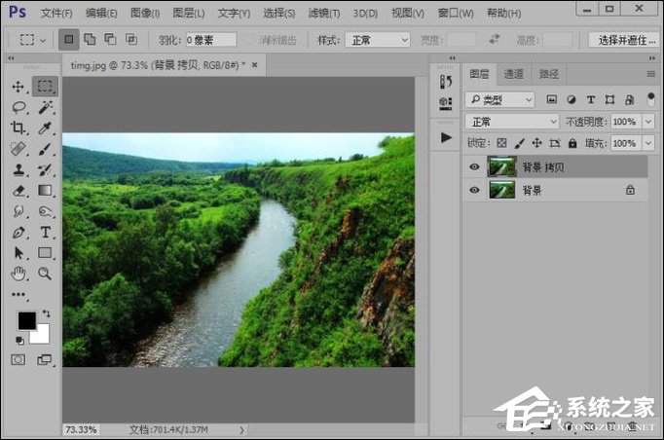
Task: Close the timg.jpg document tab
Action: (x=254, y=65)
